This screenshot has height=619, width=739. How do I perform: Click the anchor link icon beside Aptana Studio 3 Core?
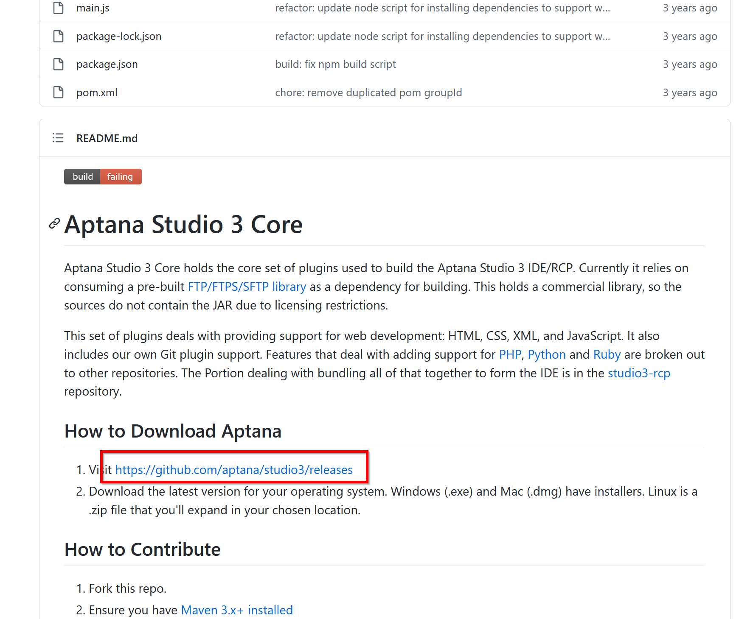tap(54, 223)
